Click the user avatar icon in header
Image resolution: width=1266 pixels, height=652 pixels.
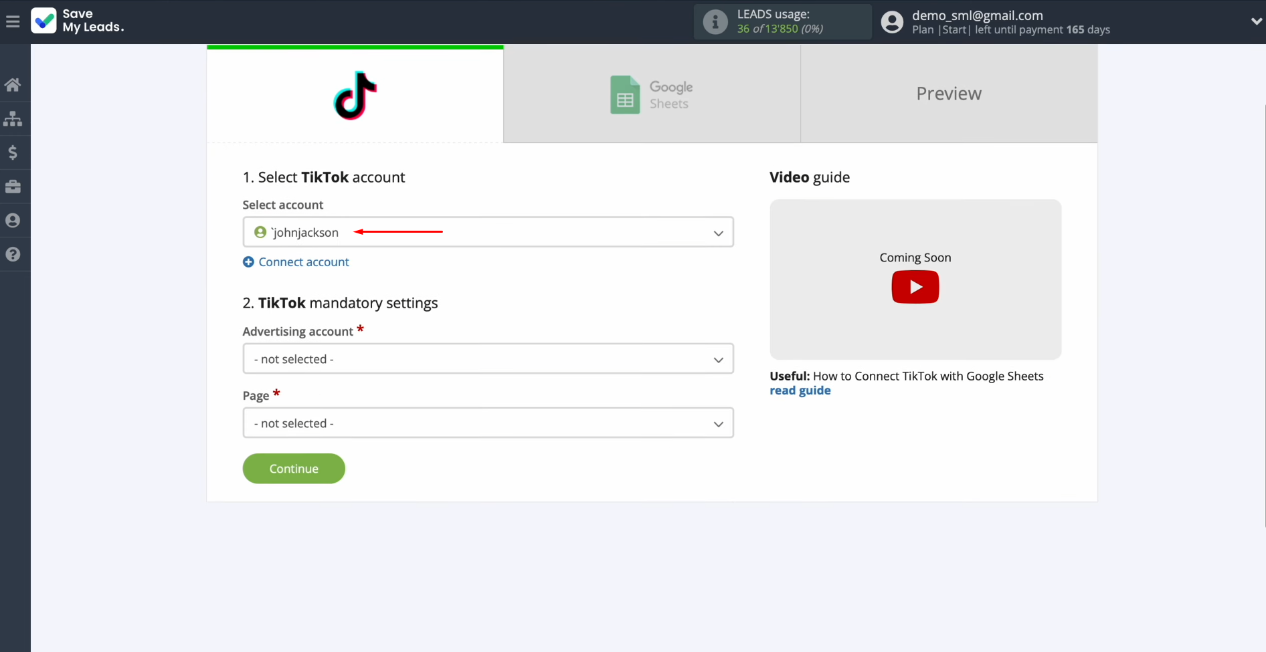(892, 22)
